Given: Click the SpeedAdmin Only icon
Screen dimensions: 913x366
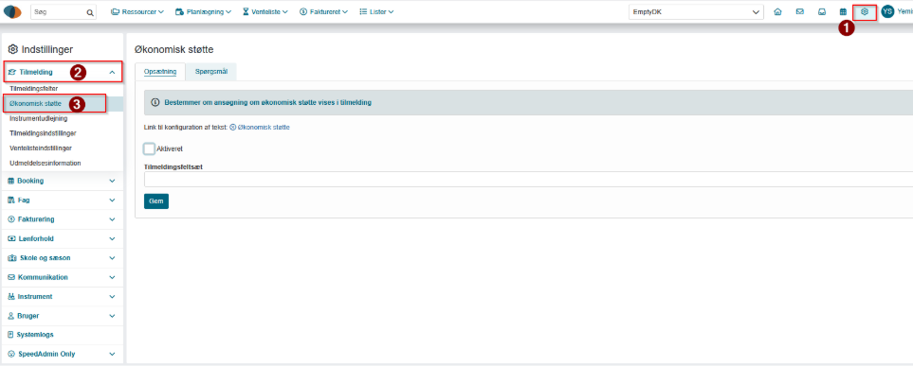Looking at the screenshot, I should pyautogui.click(x=11, y=354).
